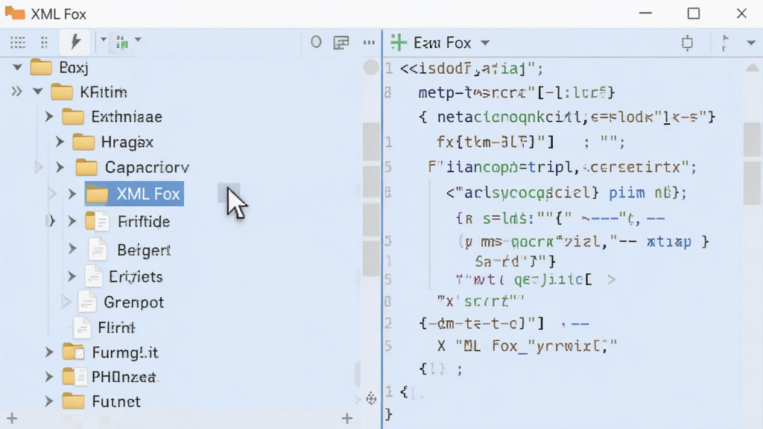Select the Capacriorv folder

[x=133, y=168]
